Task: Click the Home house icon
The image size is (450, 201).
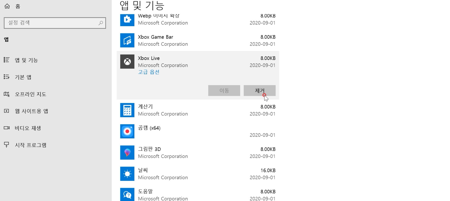Action: click(x=7, y=6)
